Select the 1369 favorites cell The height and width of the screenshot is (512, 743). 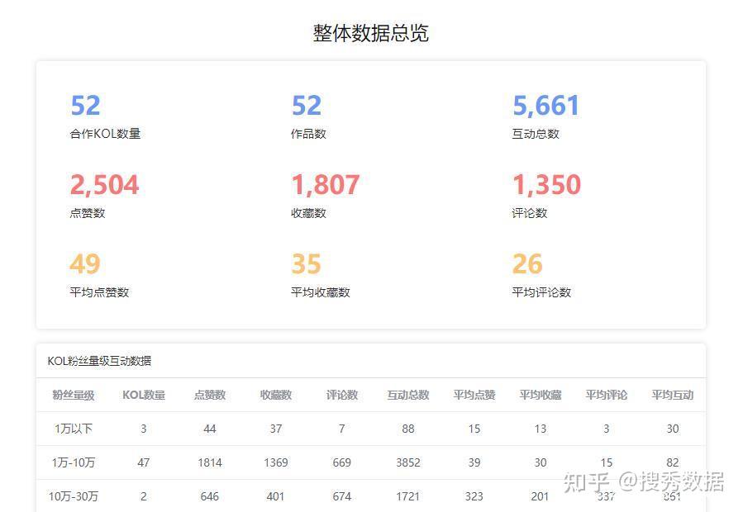(x=276, y=462)
